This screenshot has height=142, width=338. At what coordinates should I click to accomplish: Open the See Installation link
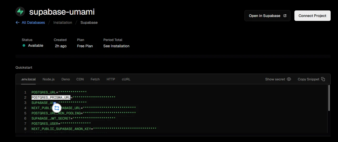click(116, 46)
